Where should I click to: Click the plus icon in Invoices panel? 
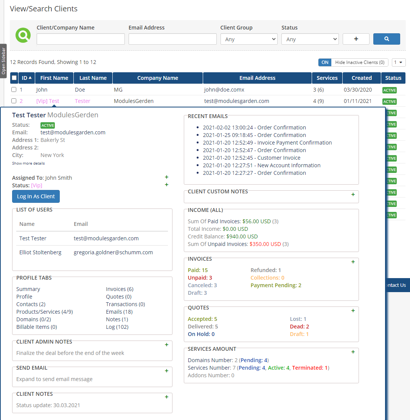353,262
